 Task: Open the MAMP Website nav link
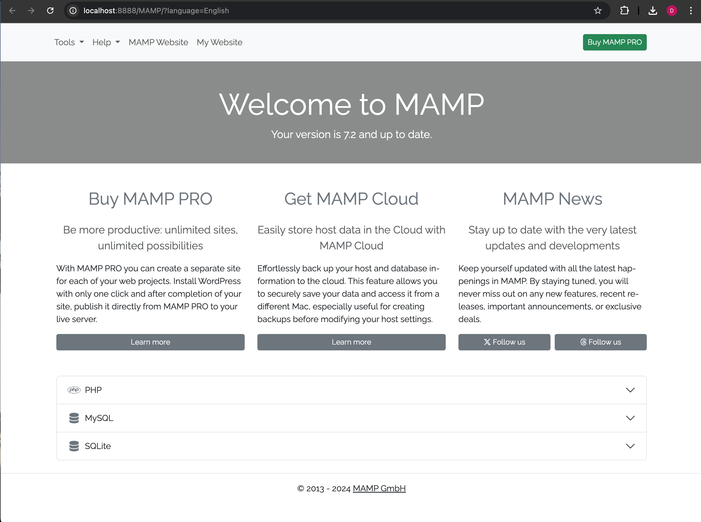(158, 42)
